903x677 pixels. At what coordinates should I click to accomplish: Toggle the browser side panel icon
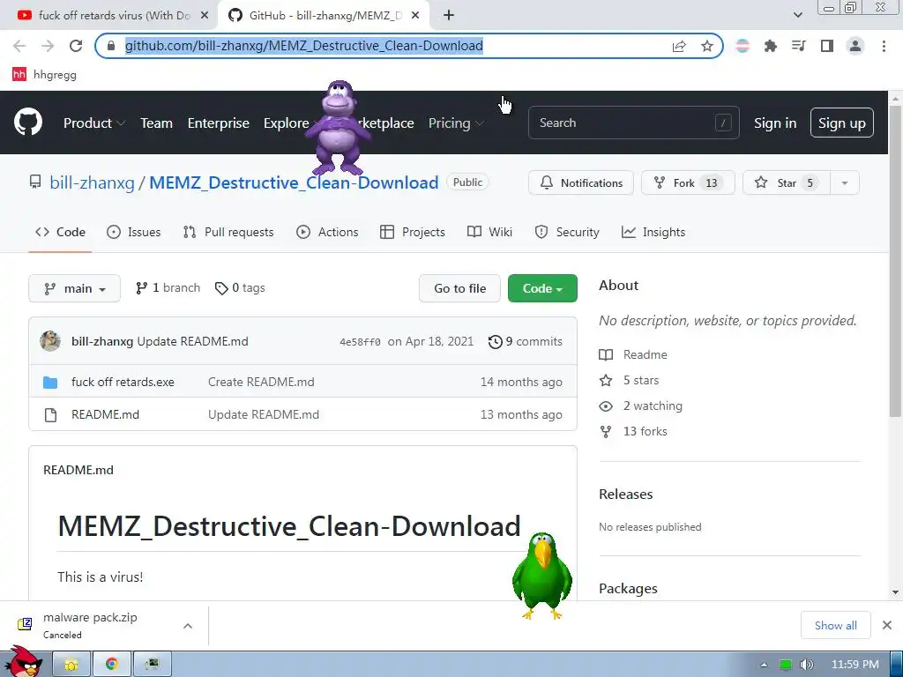pyautogui.click(x=827, y=46)
